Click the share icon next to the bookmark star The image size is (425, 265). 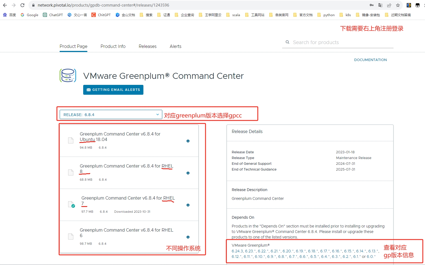pyautogui.click(x=389, y=5)
